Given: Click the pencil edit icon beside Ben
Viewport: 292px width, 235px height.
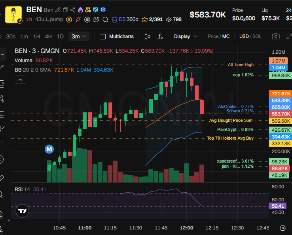Looking at the screenshot, I should pyautogui.click(x=58, y=10).
